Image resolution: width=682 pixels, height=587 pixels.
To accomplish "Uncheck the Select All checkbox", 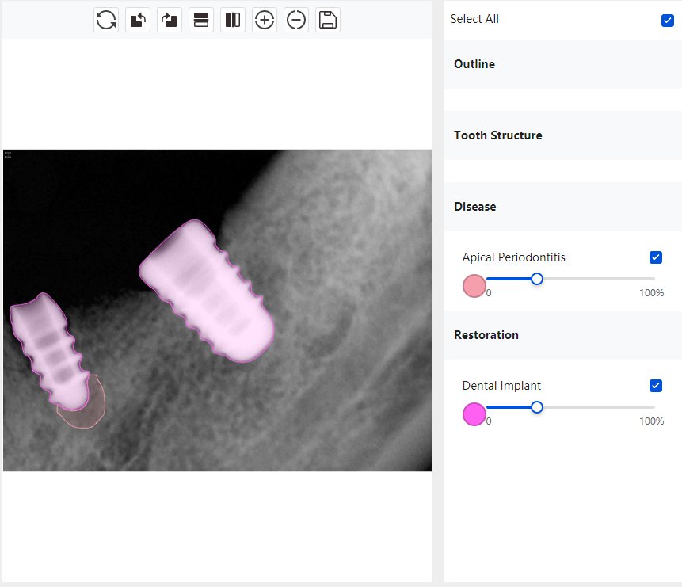I will point(667,20).
